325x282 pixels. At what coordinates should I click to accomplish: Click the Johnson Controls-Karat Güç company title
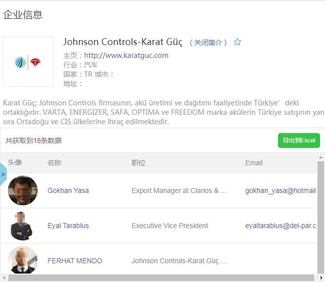click(123, 42)
